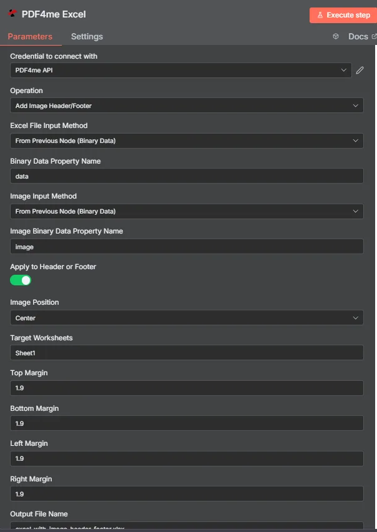This screenshot has height=532, width=377.
Task: Click the cube icon beside Docs
Action: pos(336,36)
